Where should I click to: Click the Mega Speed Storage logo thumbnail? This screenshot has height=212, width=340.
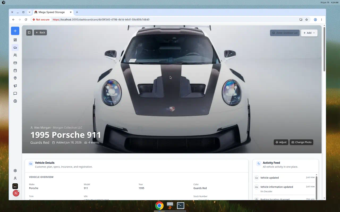click(15, 186)
